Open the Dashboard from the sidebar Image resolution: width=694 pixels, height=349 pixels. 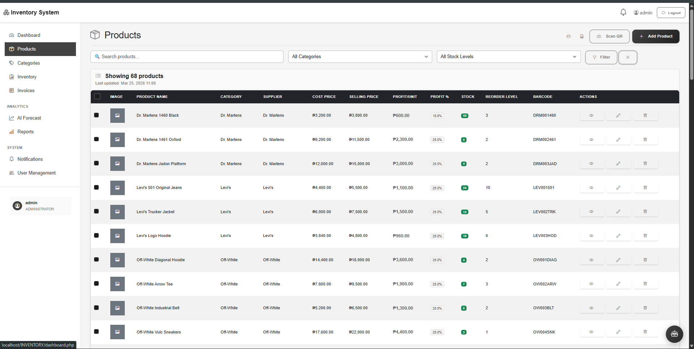pyautogui.click(x=29, y=35)
